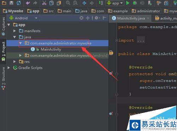Image resolution: width=177 pixels, height=131 pixels.
Task: Open Project panel gear settings
Action: click(x=97, y=18)
